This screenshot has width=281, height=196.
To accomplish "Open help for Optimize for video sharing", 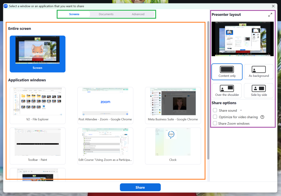I will tap(262, 117).
